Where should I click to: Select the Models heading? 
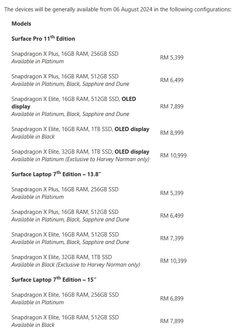tap(21, 24)
